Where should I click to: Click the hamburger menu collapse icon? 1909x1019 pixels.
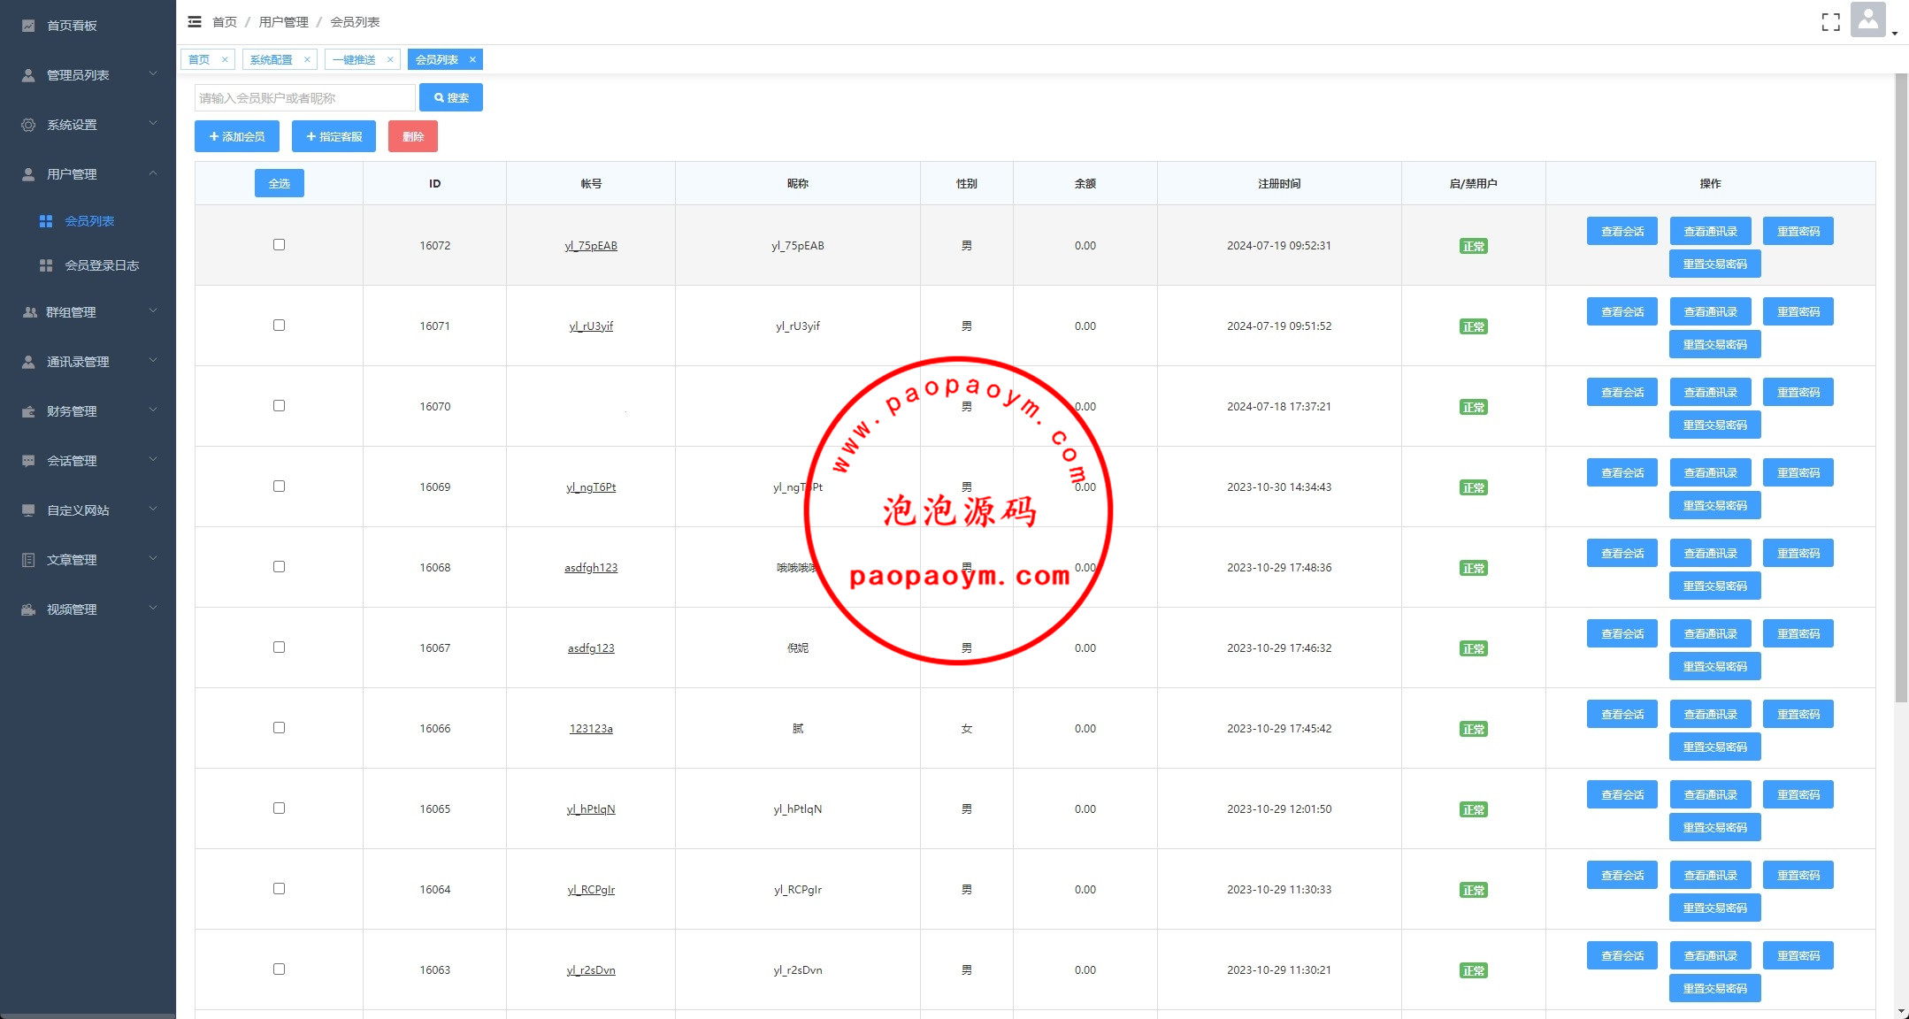(195, 21)
